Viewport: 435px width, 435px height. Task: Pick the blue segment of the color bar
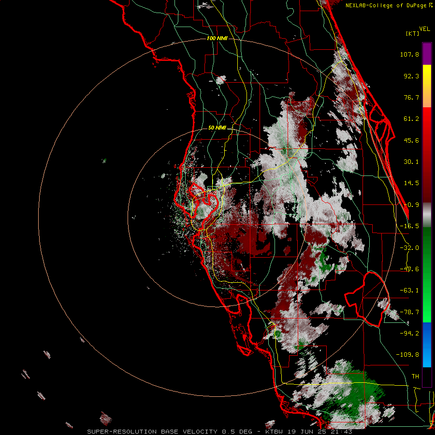(x=427, y=345)
